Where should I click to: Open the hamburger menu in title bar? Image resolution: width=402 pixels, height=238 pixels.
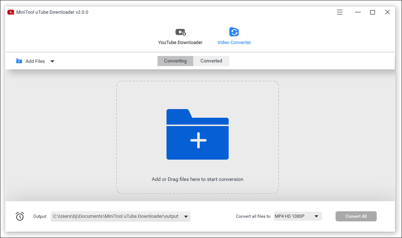coord(340,12)
